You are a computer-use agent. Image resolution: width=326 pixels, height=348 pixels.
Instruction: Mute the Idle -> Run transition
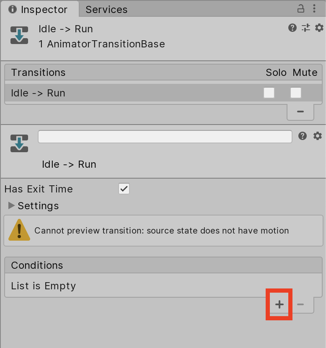(296, 93)
